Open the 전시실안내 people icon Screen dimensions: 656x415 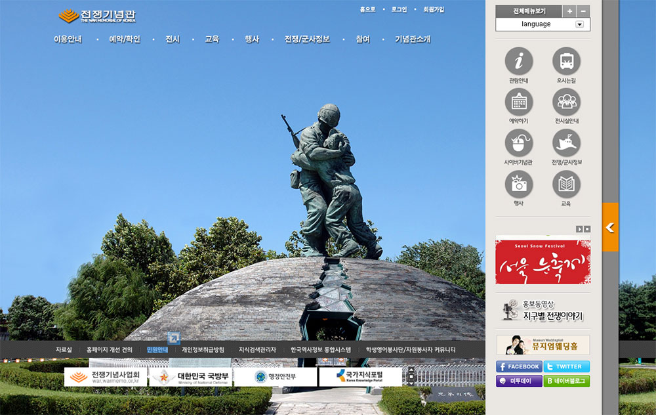point(567,102)
